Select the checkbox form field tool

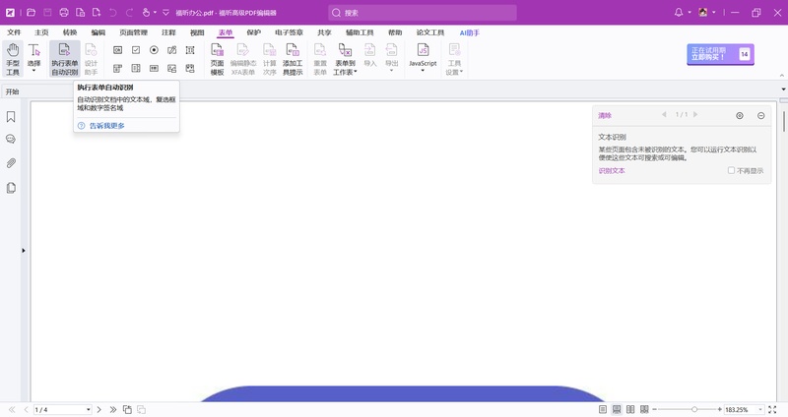click(136, 49)
